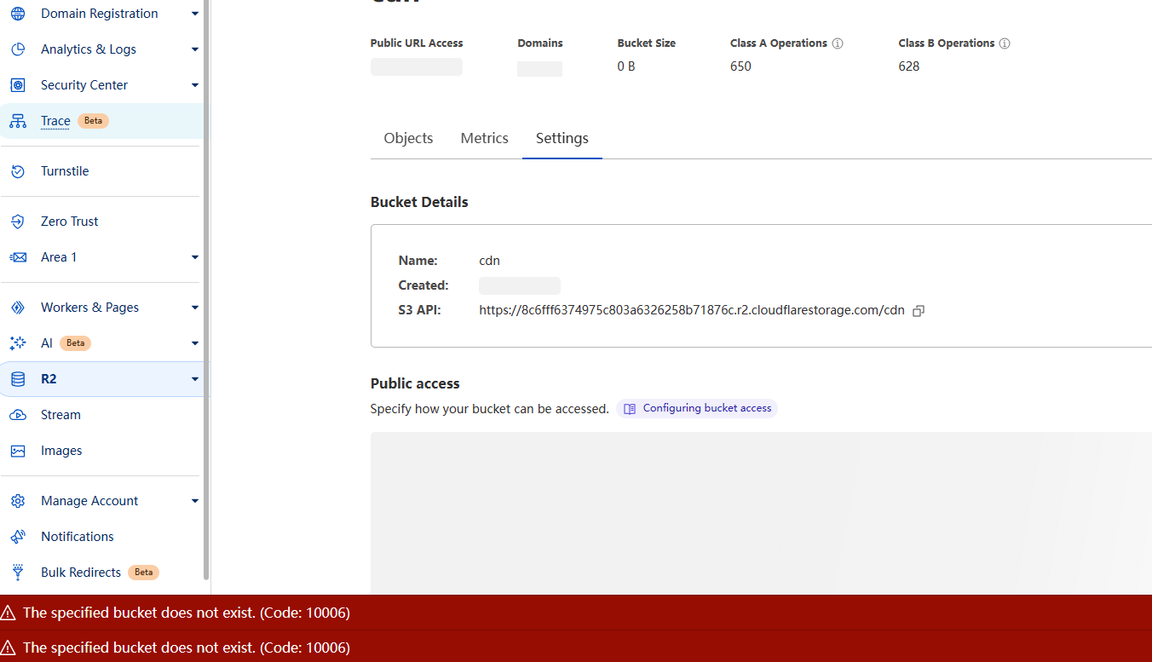Image resolution: width=1152 pixels, height=662 pixels.
Task: Switch to the Objects tab
Action: 408,138
